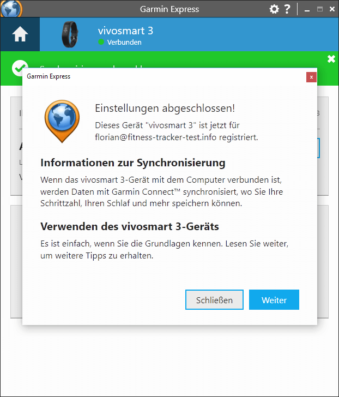Click the Weiter button
The image size is (339, 397).
tap(274, 300)
